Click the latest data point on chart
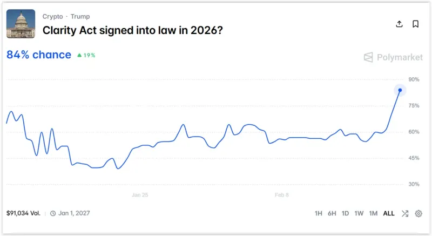The height and width of the screenshot is (236, 432). [400, 90]
